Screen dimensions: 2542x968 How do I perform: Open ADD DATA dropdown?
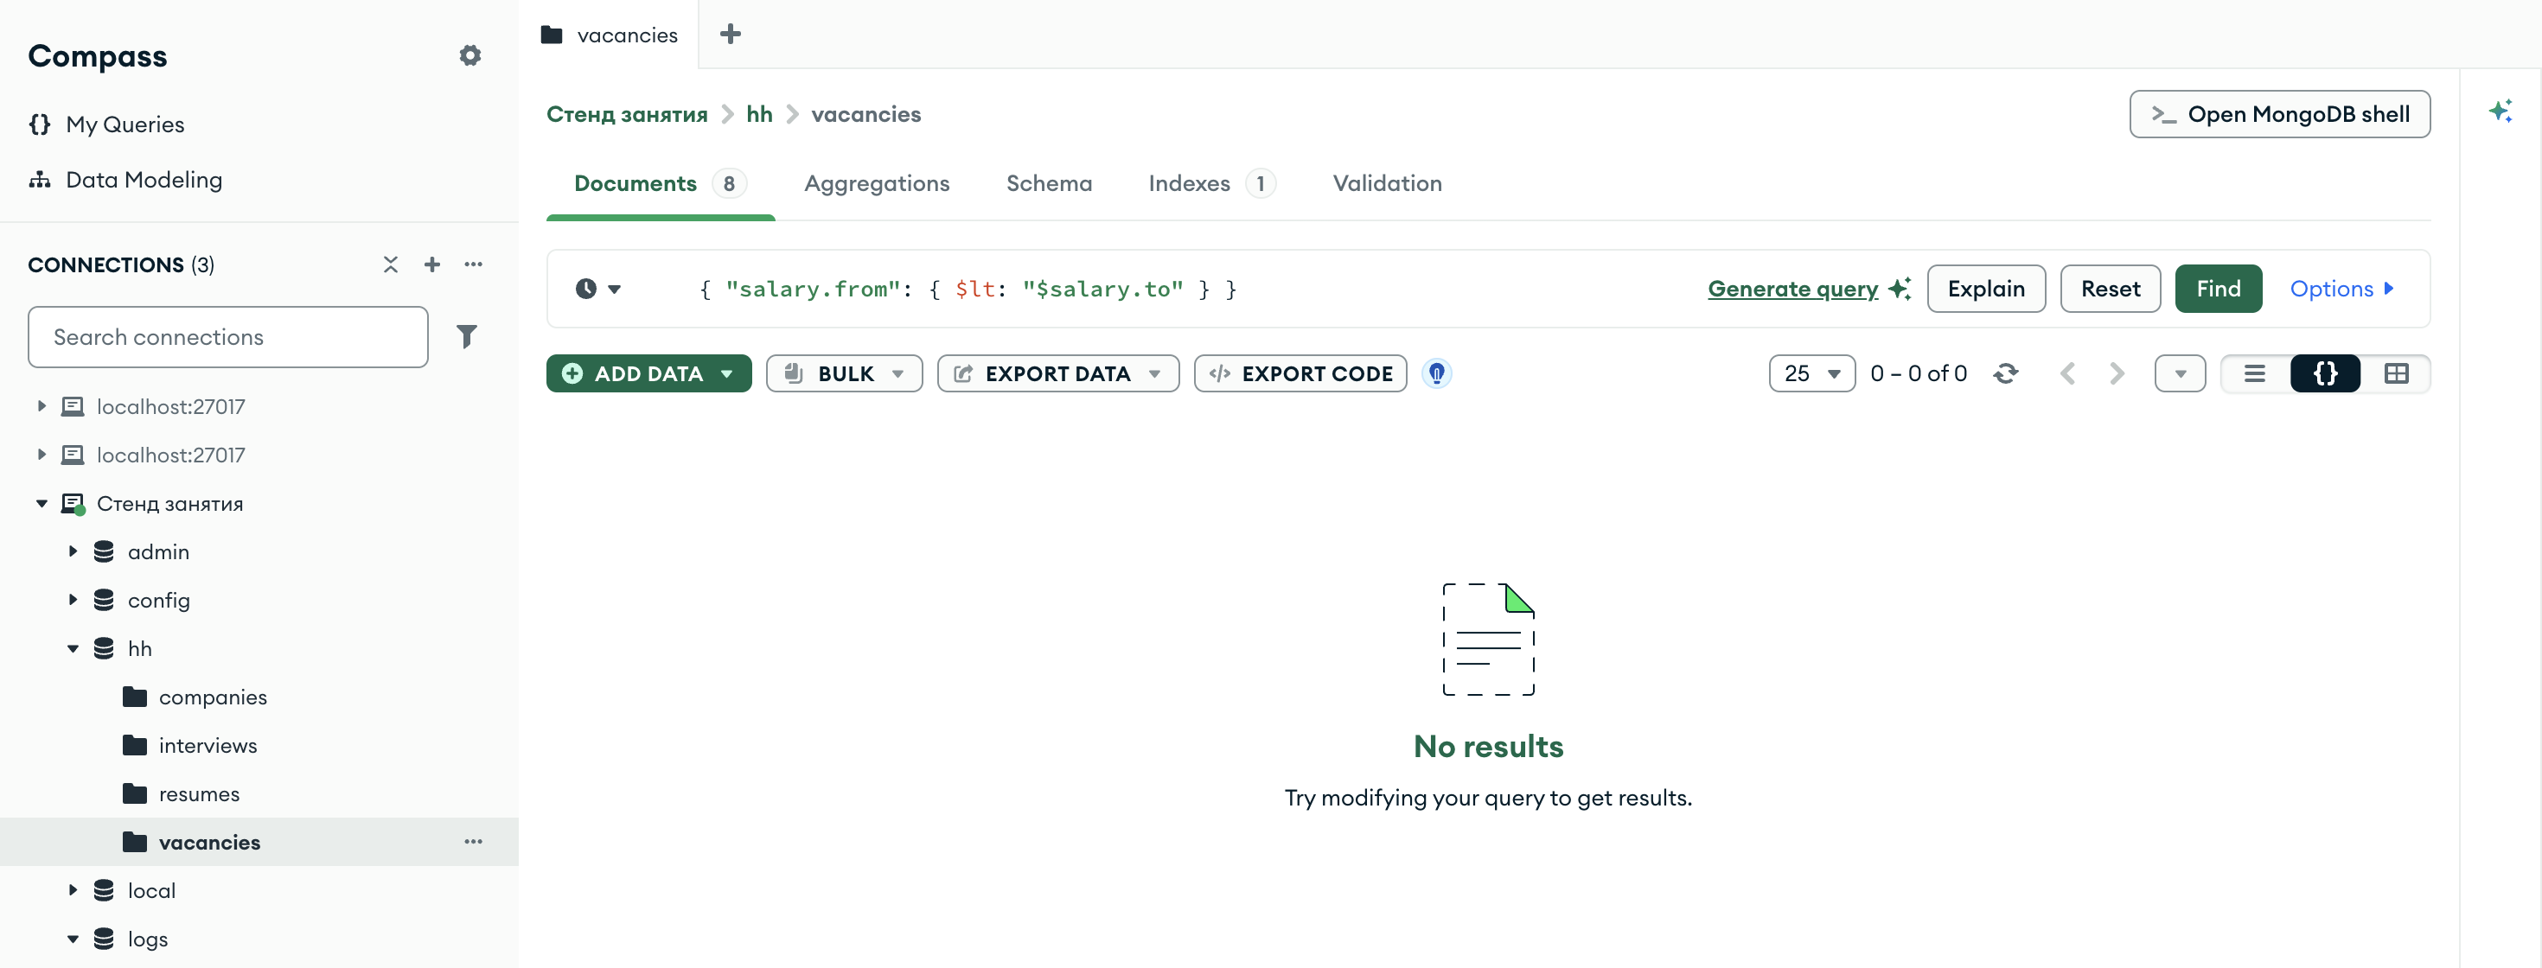pyautogui.click(x=648, y=374)
